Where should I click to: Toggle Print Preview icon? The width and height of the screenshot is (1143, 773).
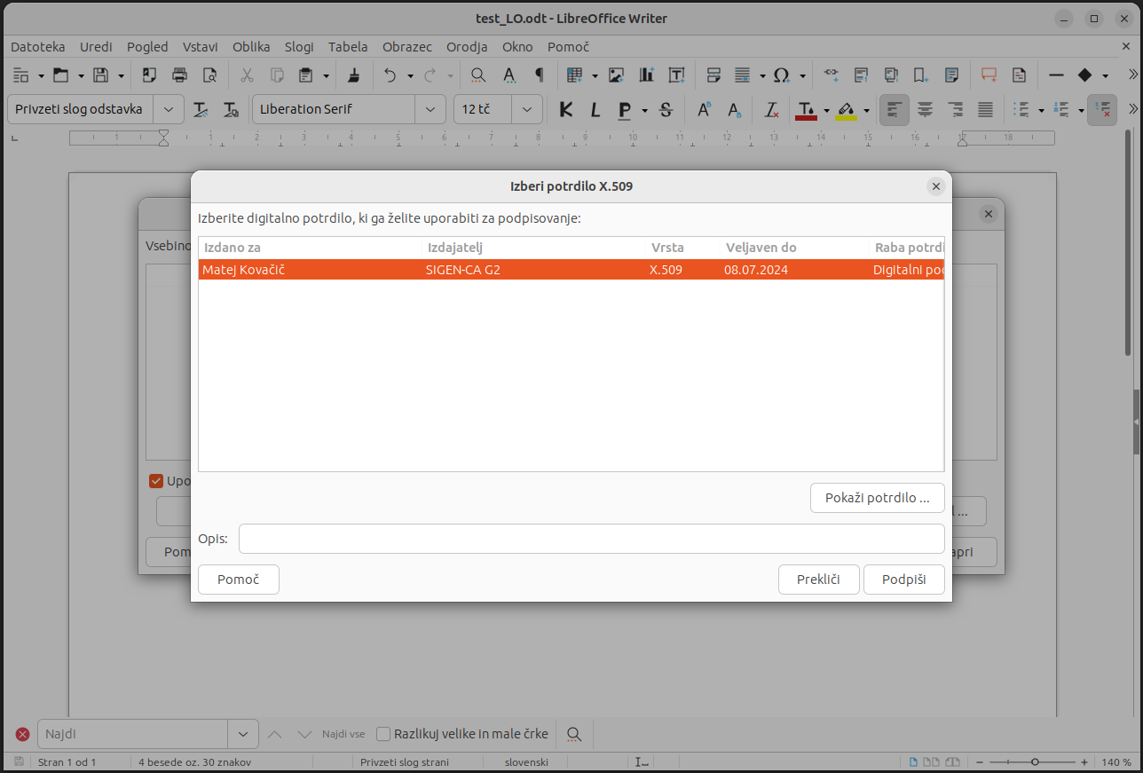pos(209,75)
